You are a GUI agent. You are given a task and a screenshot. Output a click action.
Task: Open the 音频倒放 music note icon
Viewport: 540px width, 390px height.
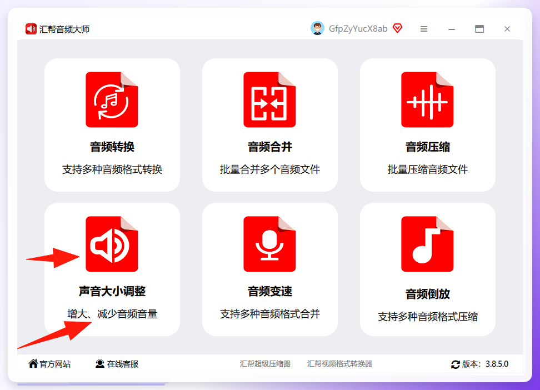tap(427, 244)
